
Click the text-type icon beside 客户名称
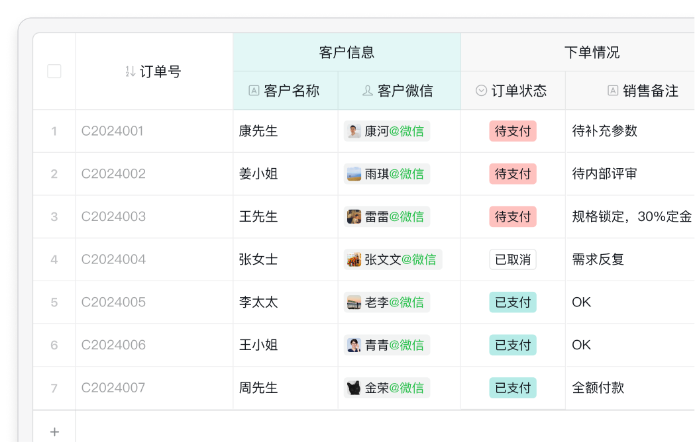[254, 91]
